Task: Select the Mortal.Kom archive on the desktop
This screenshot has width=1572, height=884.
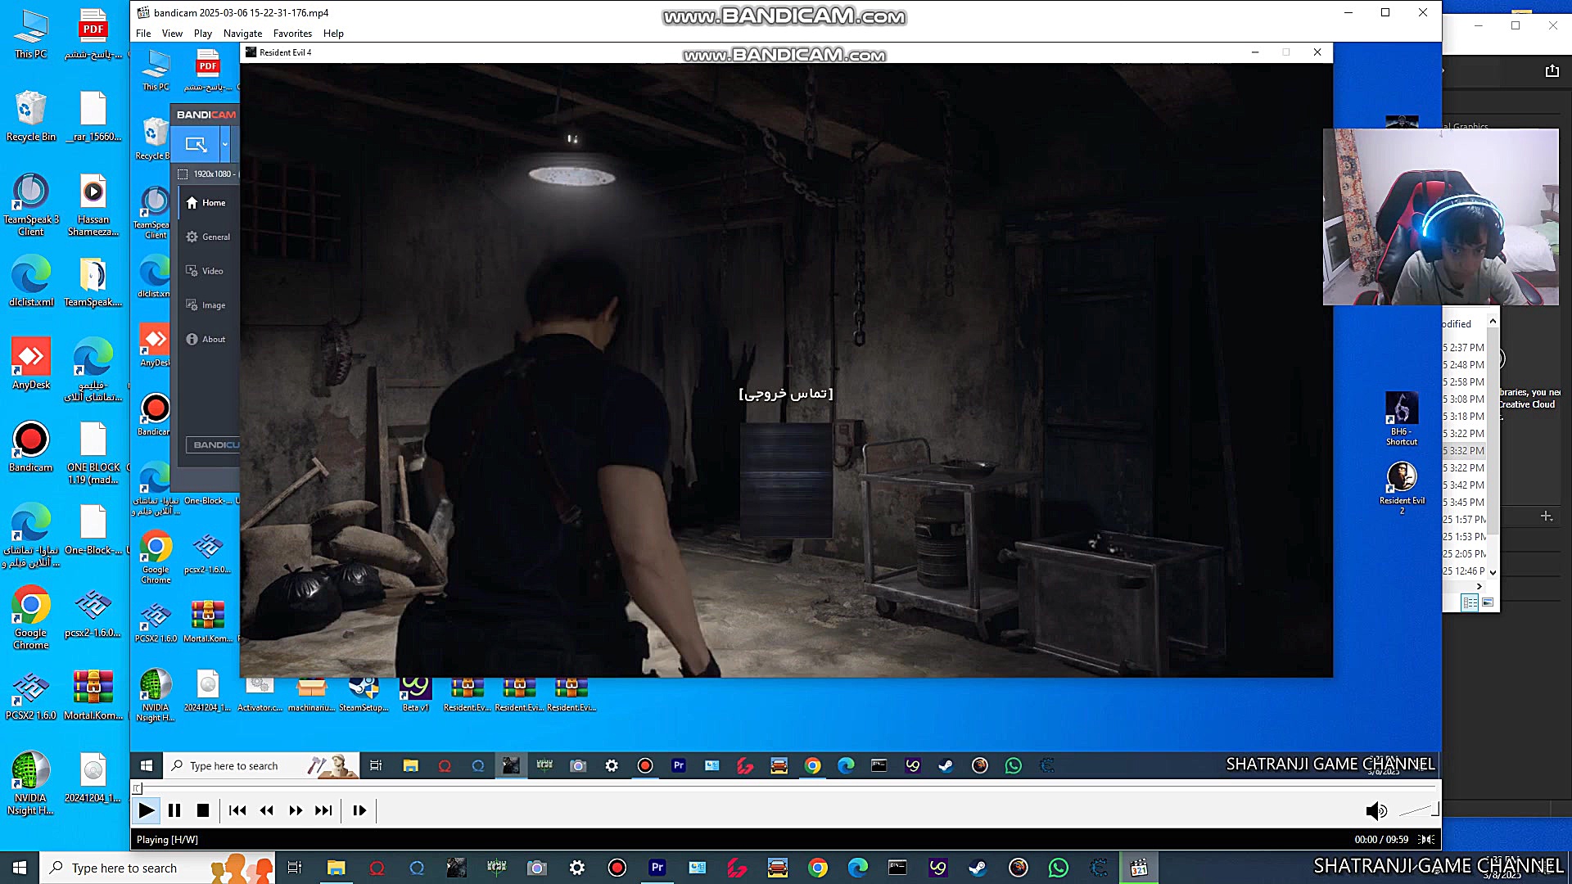Action: (x=93, y=696)
